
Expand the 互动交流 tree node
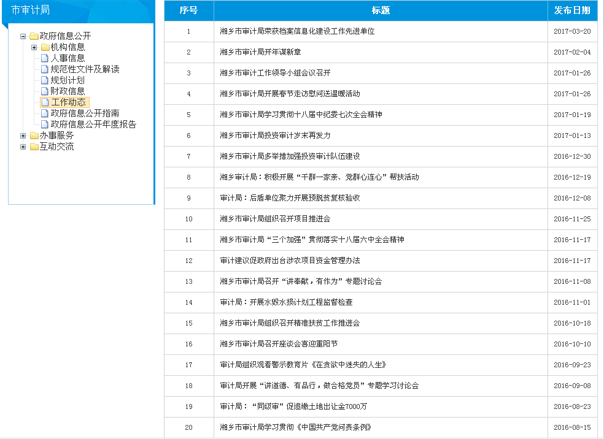[23, 147]
